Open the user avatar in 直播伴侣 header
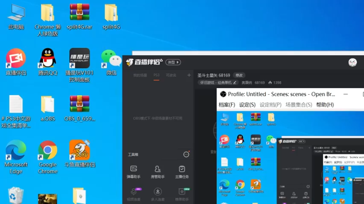 click(352, 62)
